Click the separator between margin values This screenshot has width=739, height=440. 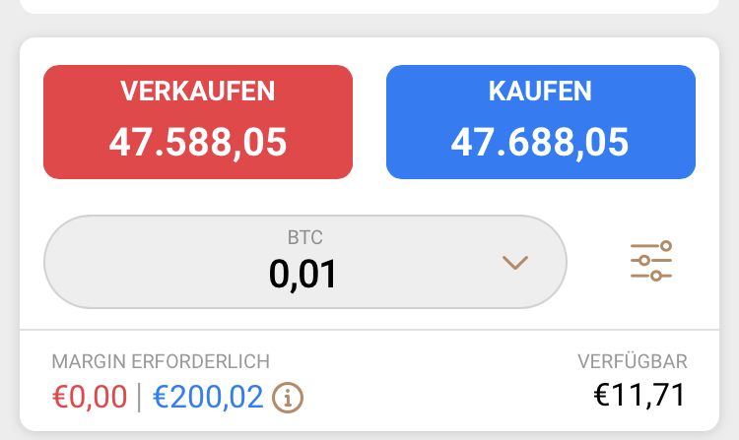tap(140, 397)
